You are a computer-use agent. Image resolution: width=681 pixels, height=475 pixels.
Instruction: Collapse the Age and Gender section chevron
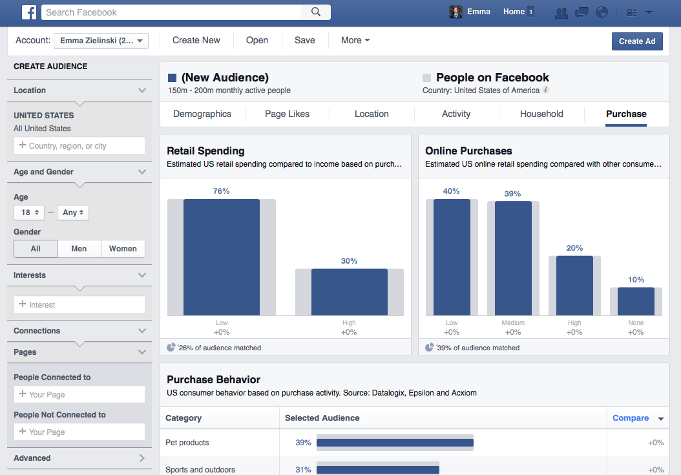[x=142, y=172]
